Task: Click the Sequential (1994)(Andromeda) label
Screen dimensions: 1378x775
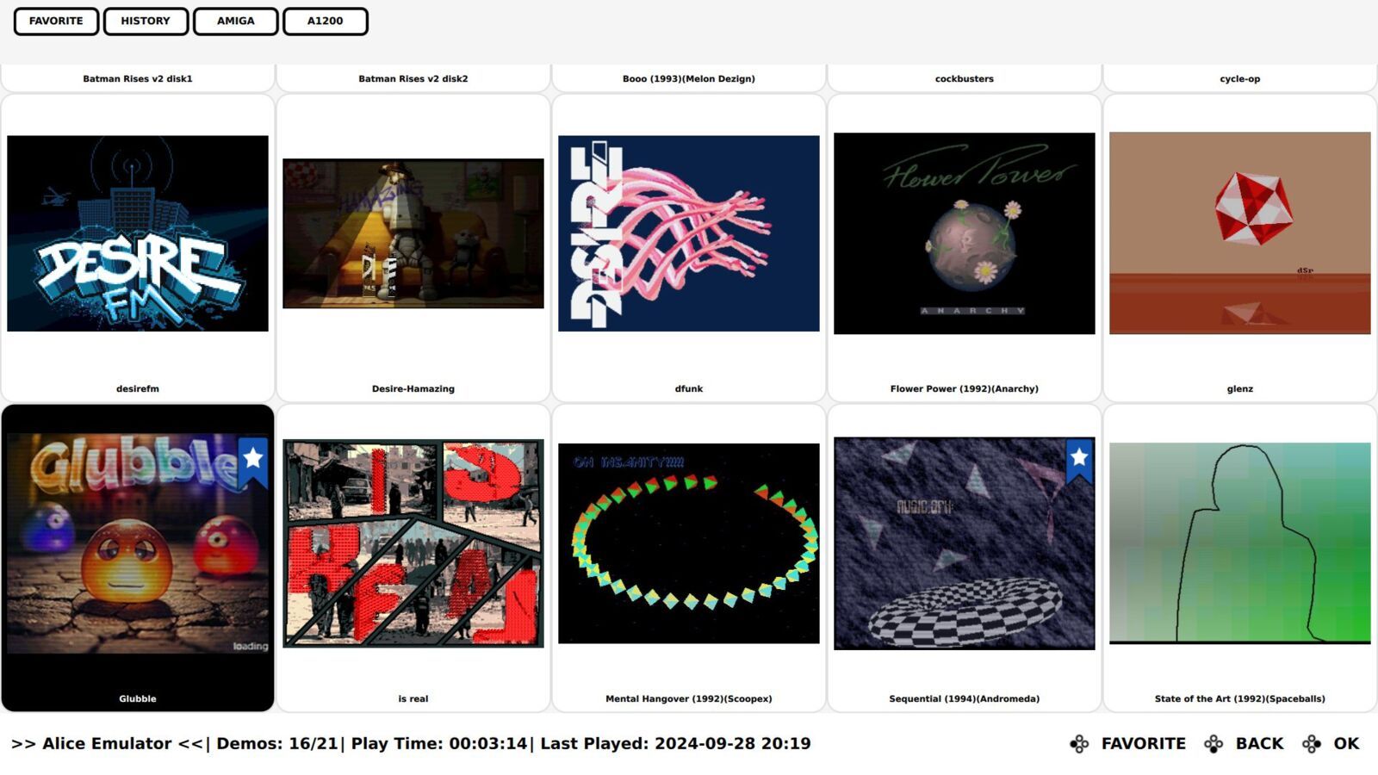Action: (965, 699)
